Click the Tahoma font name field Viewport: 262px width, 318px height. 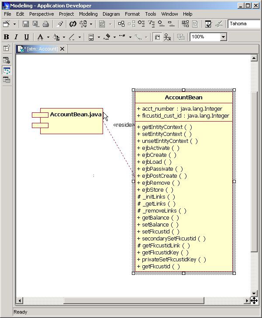point(244,24)
